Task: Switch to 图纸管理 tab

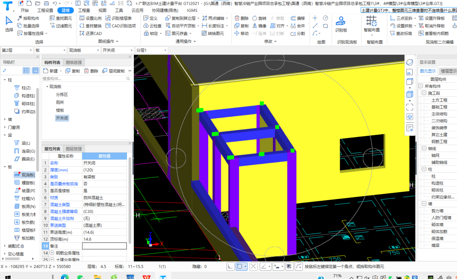Action: 74,62
